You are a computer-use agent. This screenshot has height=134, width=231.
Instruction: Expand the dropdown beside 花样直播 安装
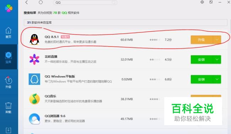(217, 60)
